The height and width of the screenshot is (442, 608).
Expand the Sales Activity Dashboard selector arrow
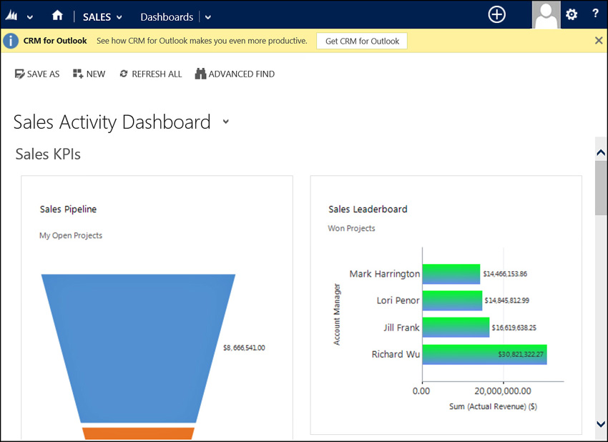coord(225,122)
